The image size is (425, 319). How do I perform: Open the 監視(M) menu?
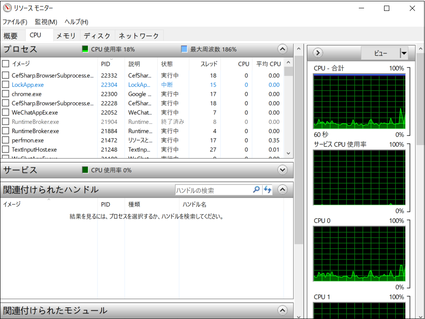tap(46, 22)
